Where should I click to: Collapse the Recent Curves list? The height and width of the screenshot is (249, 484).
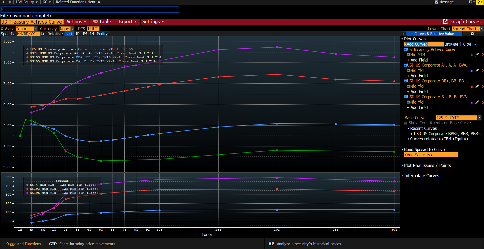[x=409, y=128]
